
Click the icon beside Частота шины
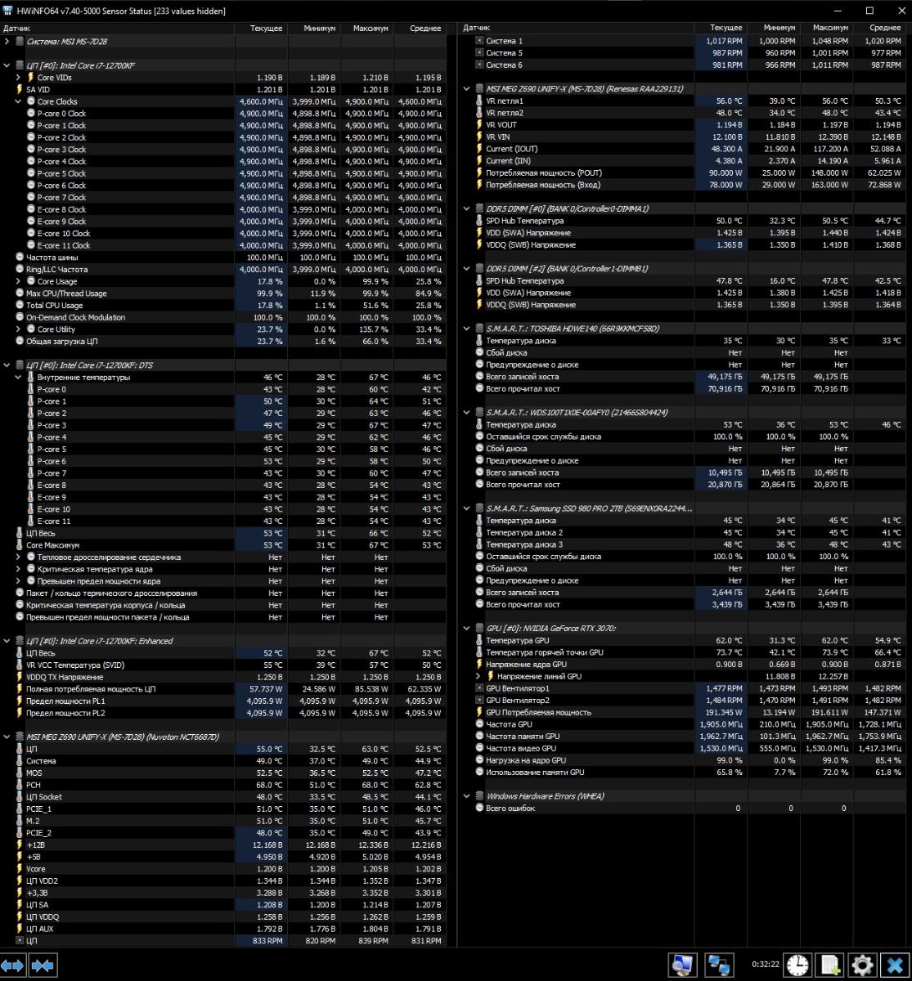tap(20, 258)
